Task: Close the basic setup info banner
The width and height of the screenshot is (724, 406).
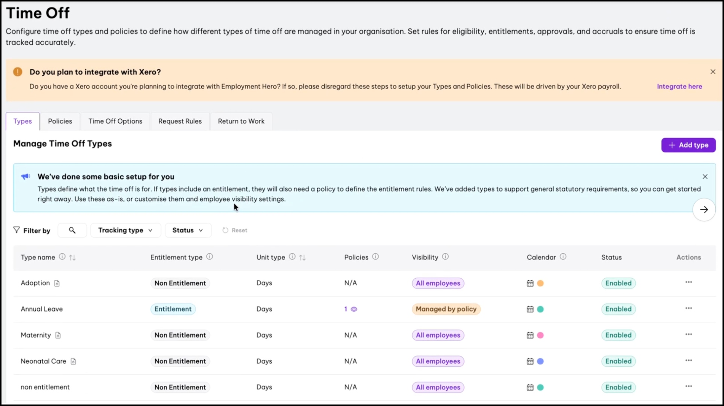Action: point(705,177)
